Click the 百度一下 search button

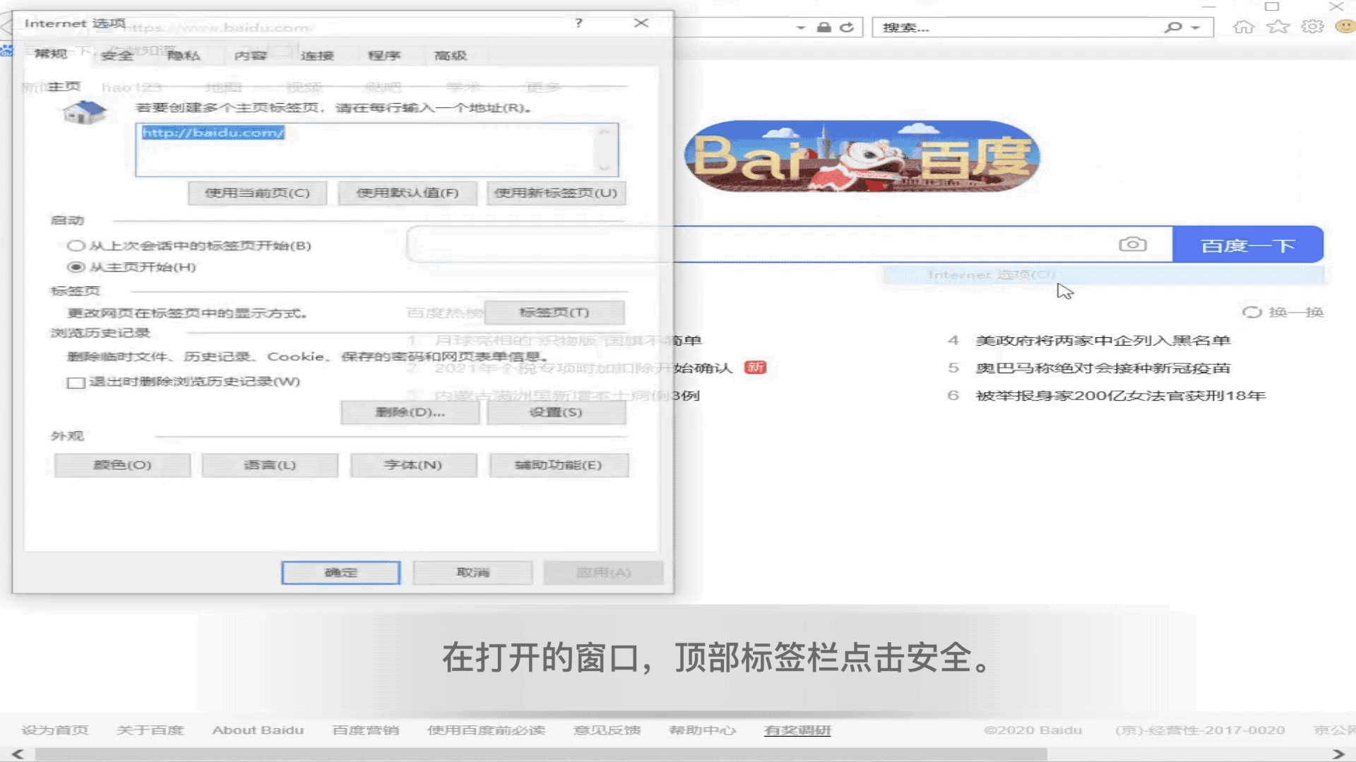(1248, 244)
